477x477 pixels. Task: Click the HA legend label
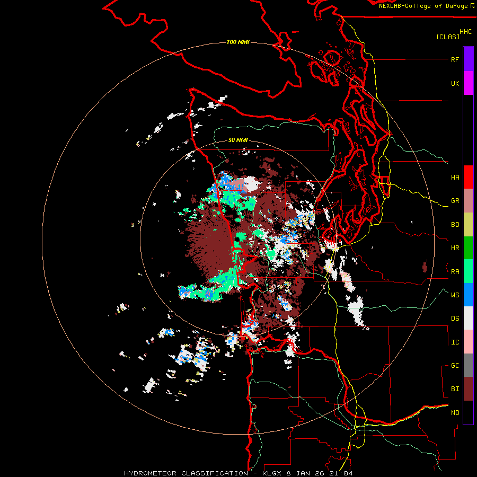455,178
